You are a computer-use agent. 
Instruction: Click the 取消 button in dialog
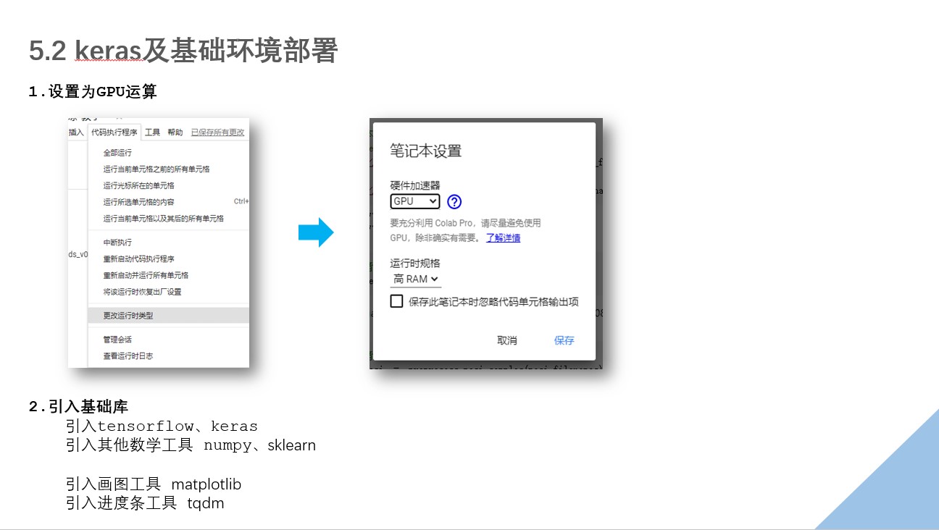pos(507,340)
